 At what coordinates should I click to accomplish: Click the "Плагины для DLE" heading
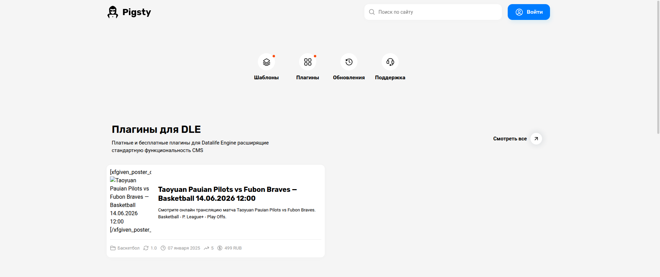(156, 129)
